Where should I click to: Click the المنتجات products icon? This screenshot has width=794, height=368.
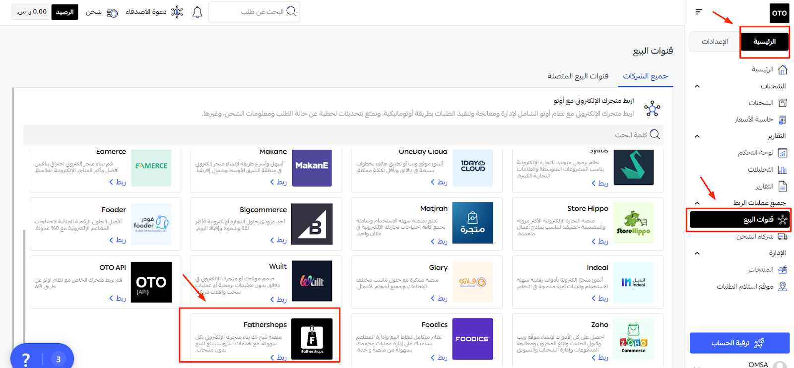click(x=783, y=270)
